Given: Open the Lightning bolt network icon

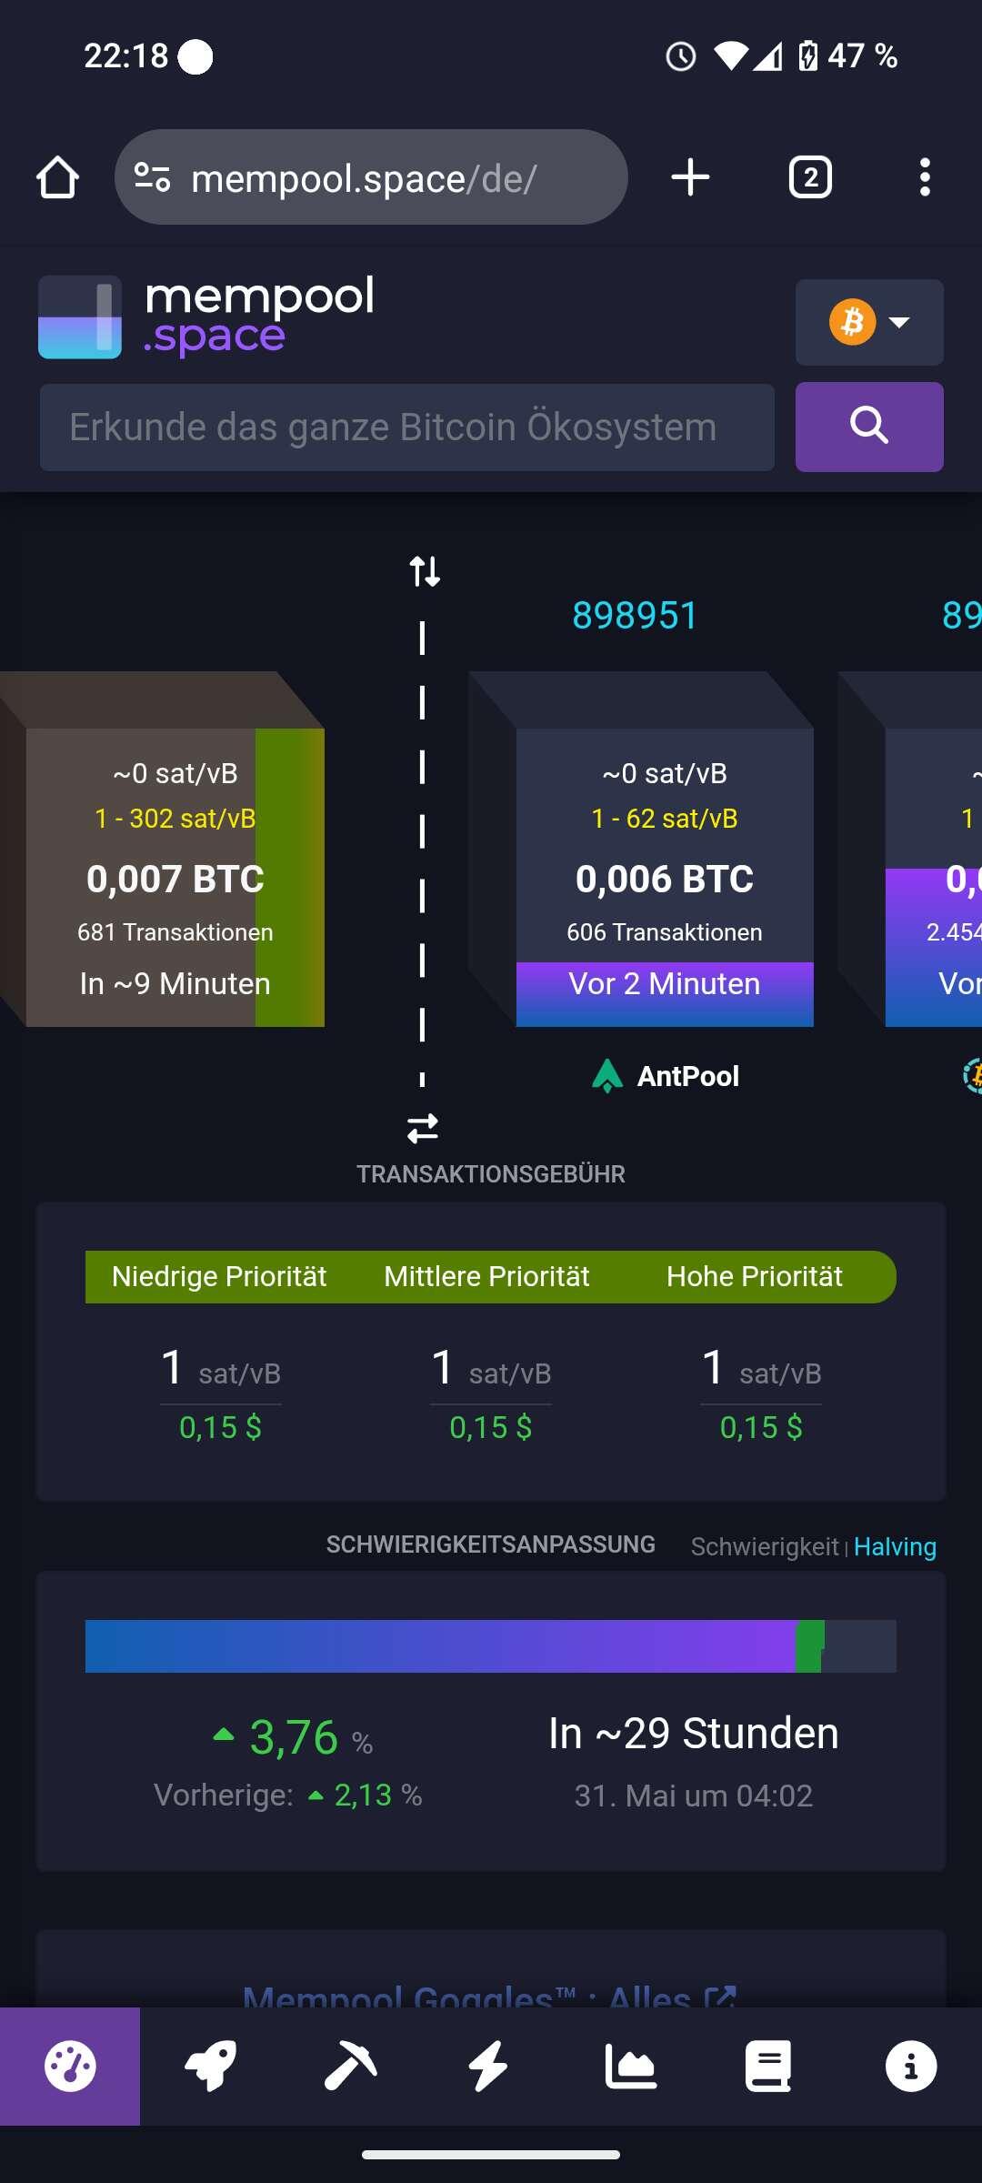Looking at the screenshot, I should click(x=490, y=2067).
